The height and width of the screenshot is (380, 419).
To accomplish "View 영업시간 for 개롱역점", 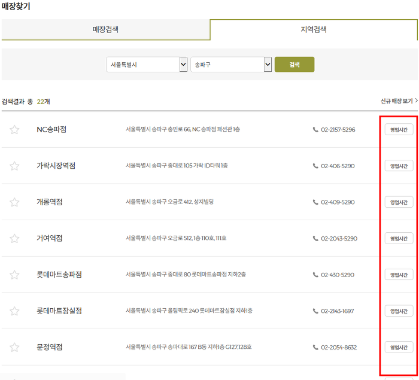I will coord(399,202).
